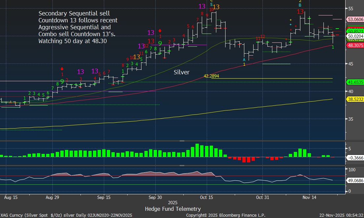
Task: Select the orange 13 near the October peak
Action: 216,7
